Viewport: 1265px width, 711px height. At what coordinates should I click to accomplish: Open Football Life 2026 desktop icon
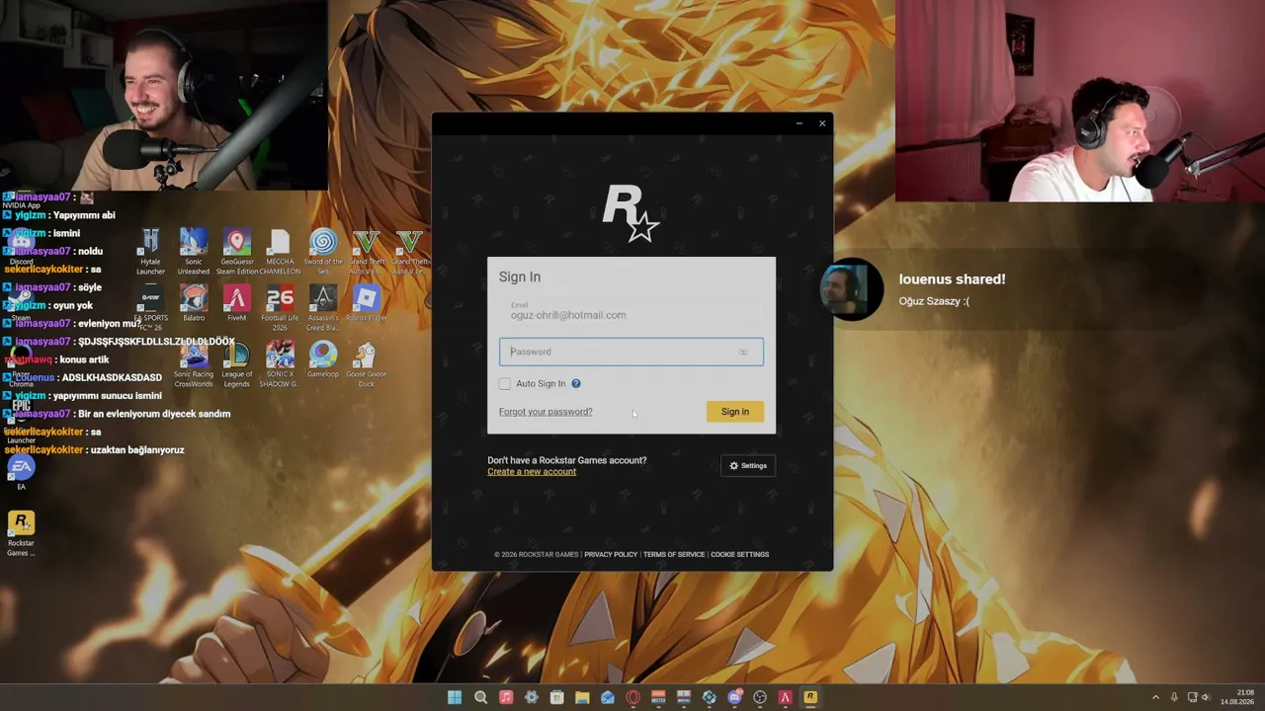click(280, 307)
